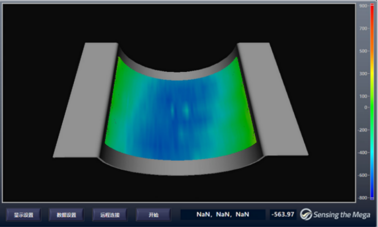This screenshot has width=378, height=227.
Task: Click the Sensing the Mega swirl logo icon
Action: tap(306, 215)
